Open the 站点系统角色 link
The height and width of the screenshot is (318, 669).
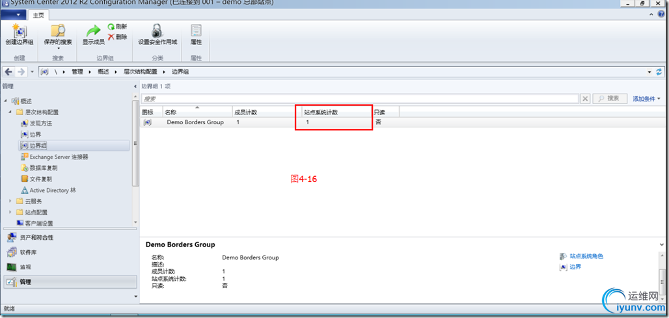coord(582,256)
